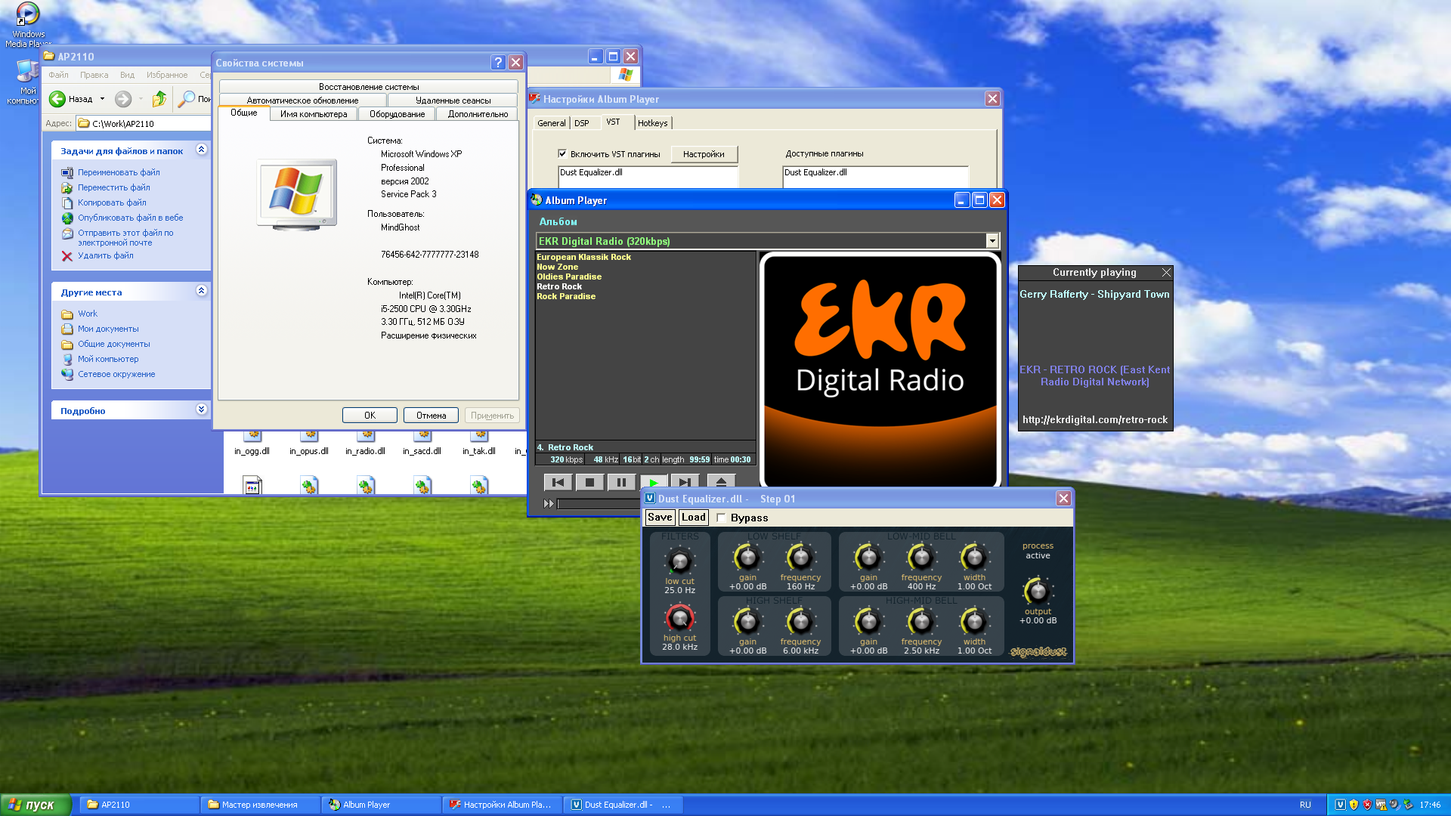
Task: Load a Dust Equalizer preset
Action: tap(693, 518)
